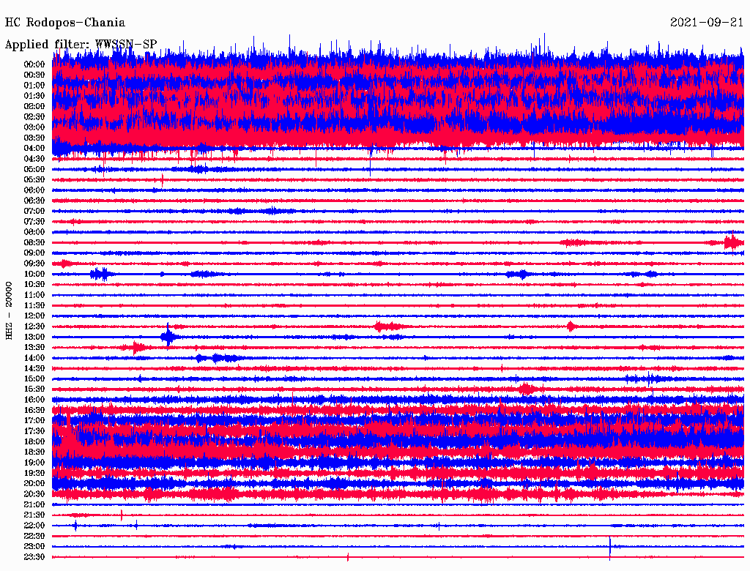Viewport: 750px width, 571px height.
Task: Click the vertical HHZ - 20000 axis label
Action: click(9, 310)
